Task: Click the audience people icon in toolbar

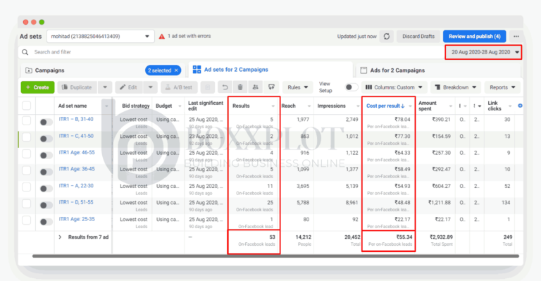Action: (x=255, y=87)
